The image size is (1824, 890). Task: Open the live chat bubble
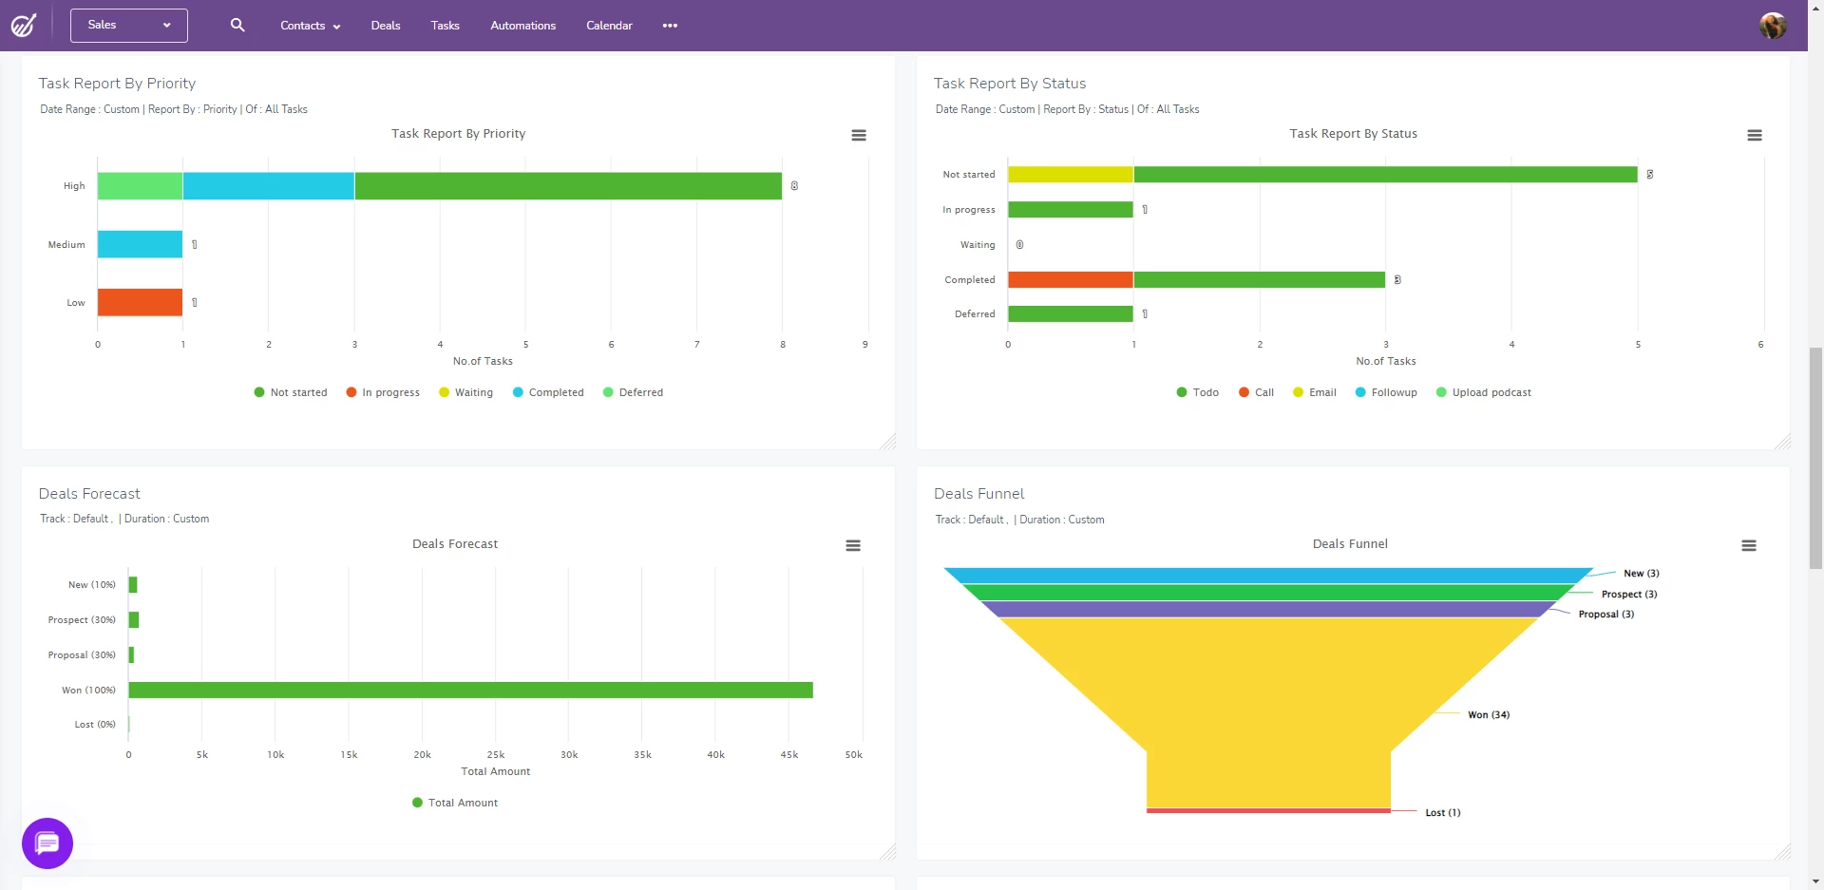(x=47, y=843)
